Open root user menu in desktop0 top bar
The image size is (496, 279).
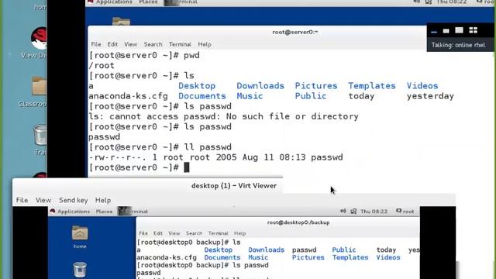click(405, 212)
